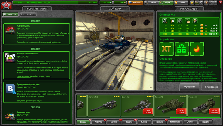The height and width of the screenshot is (126, 223).
Task: Select the M0 row priced 100
Action: tap(189, 25)
